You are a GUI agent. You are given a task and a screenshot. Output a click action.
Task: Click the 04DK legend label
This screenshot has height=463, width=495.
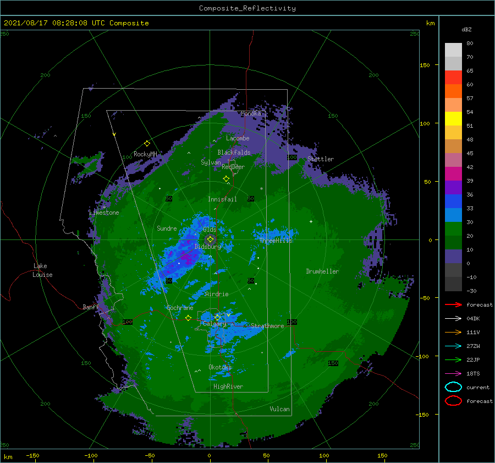coord(473,318)
